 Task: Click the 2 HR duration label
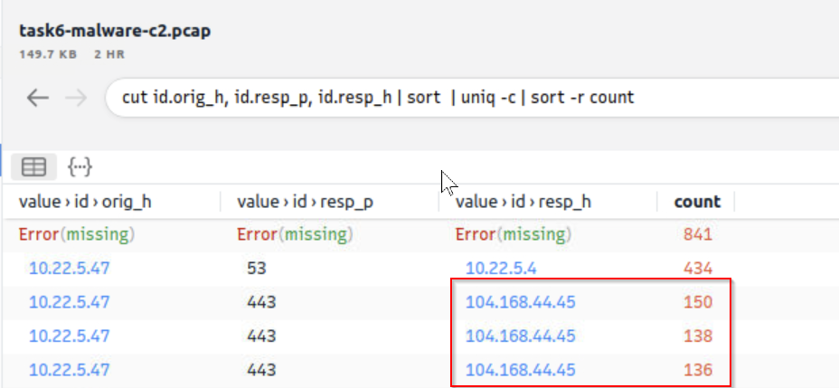coord(109,54)
